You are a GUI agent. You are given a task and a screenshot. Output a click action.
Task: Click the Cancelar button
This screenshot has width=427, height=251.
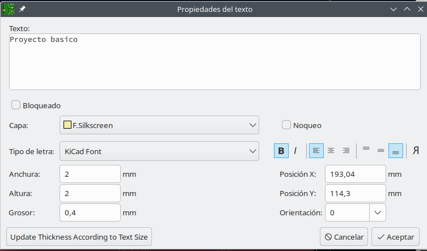(x=344, y=236)
